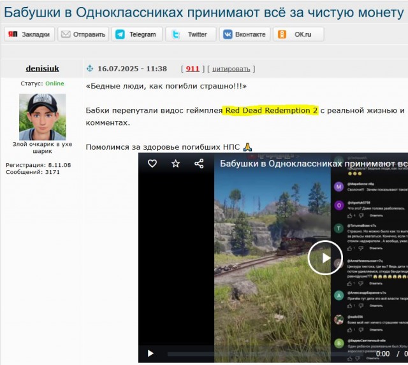
Task: Open denisiuk avatar image
Action: (43, 117)
